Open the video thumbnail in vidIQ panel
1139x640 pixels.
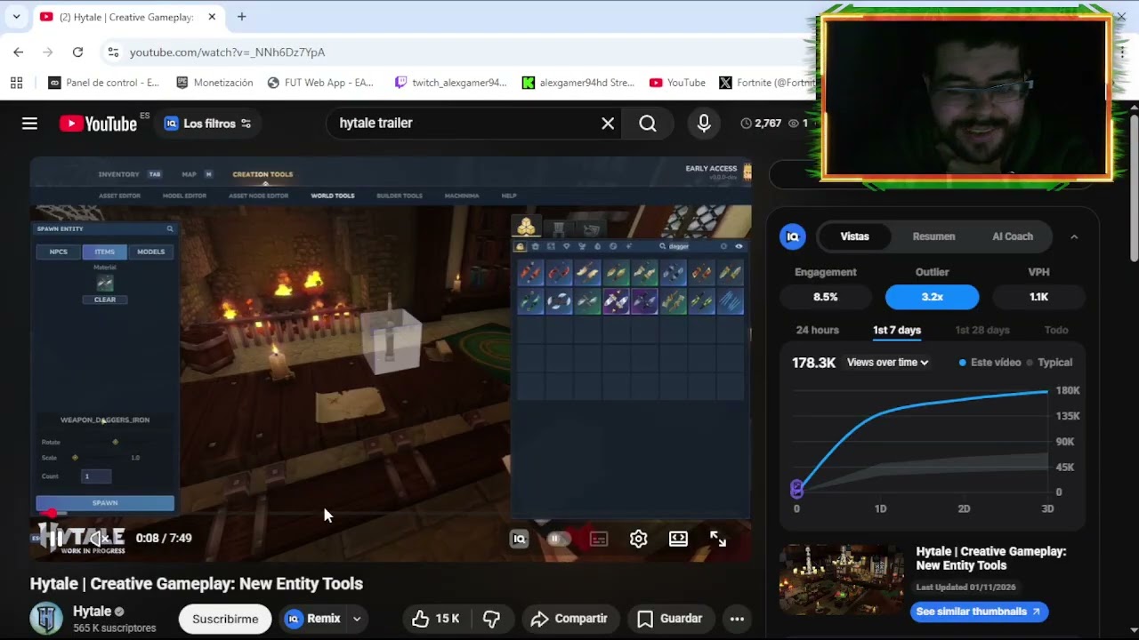842,580
